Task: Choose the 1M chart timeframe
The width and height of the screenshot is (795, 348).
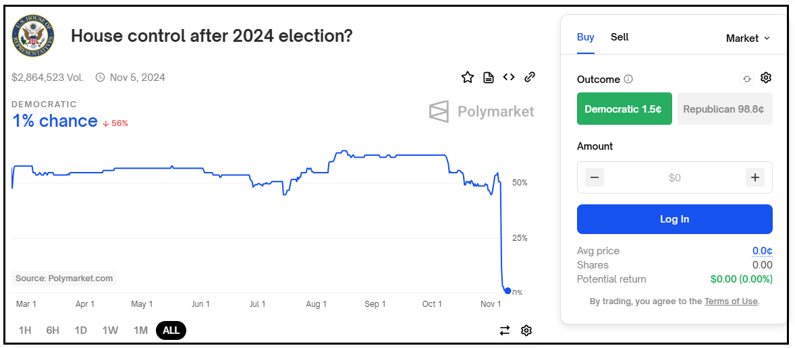Action: 140,330
